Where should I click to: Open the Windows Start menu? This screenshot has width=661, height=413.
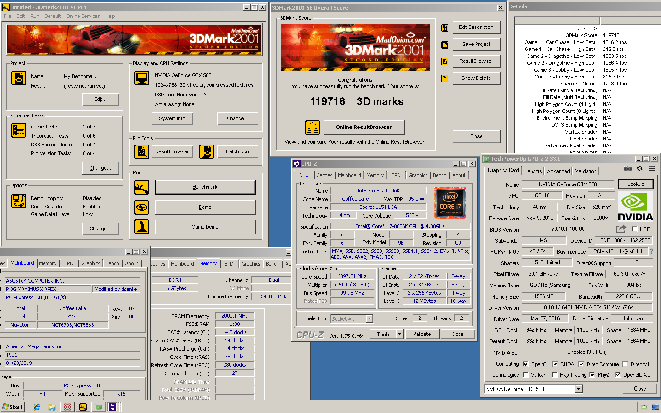coord(12,407)
